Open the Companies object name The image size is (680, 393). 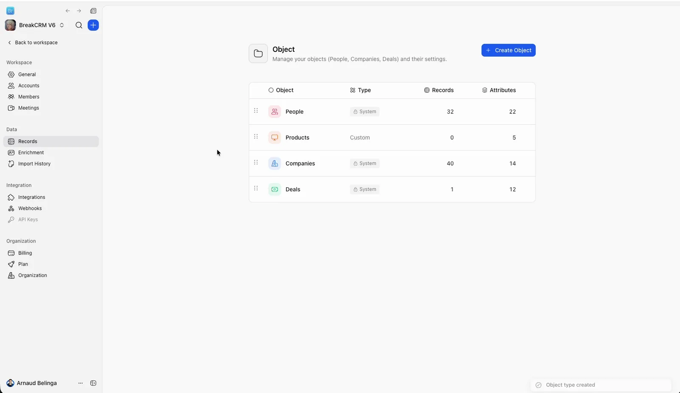[x=300, y=164]
